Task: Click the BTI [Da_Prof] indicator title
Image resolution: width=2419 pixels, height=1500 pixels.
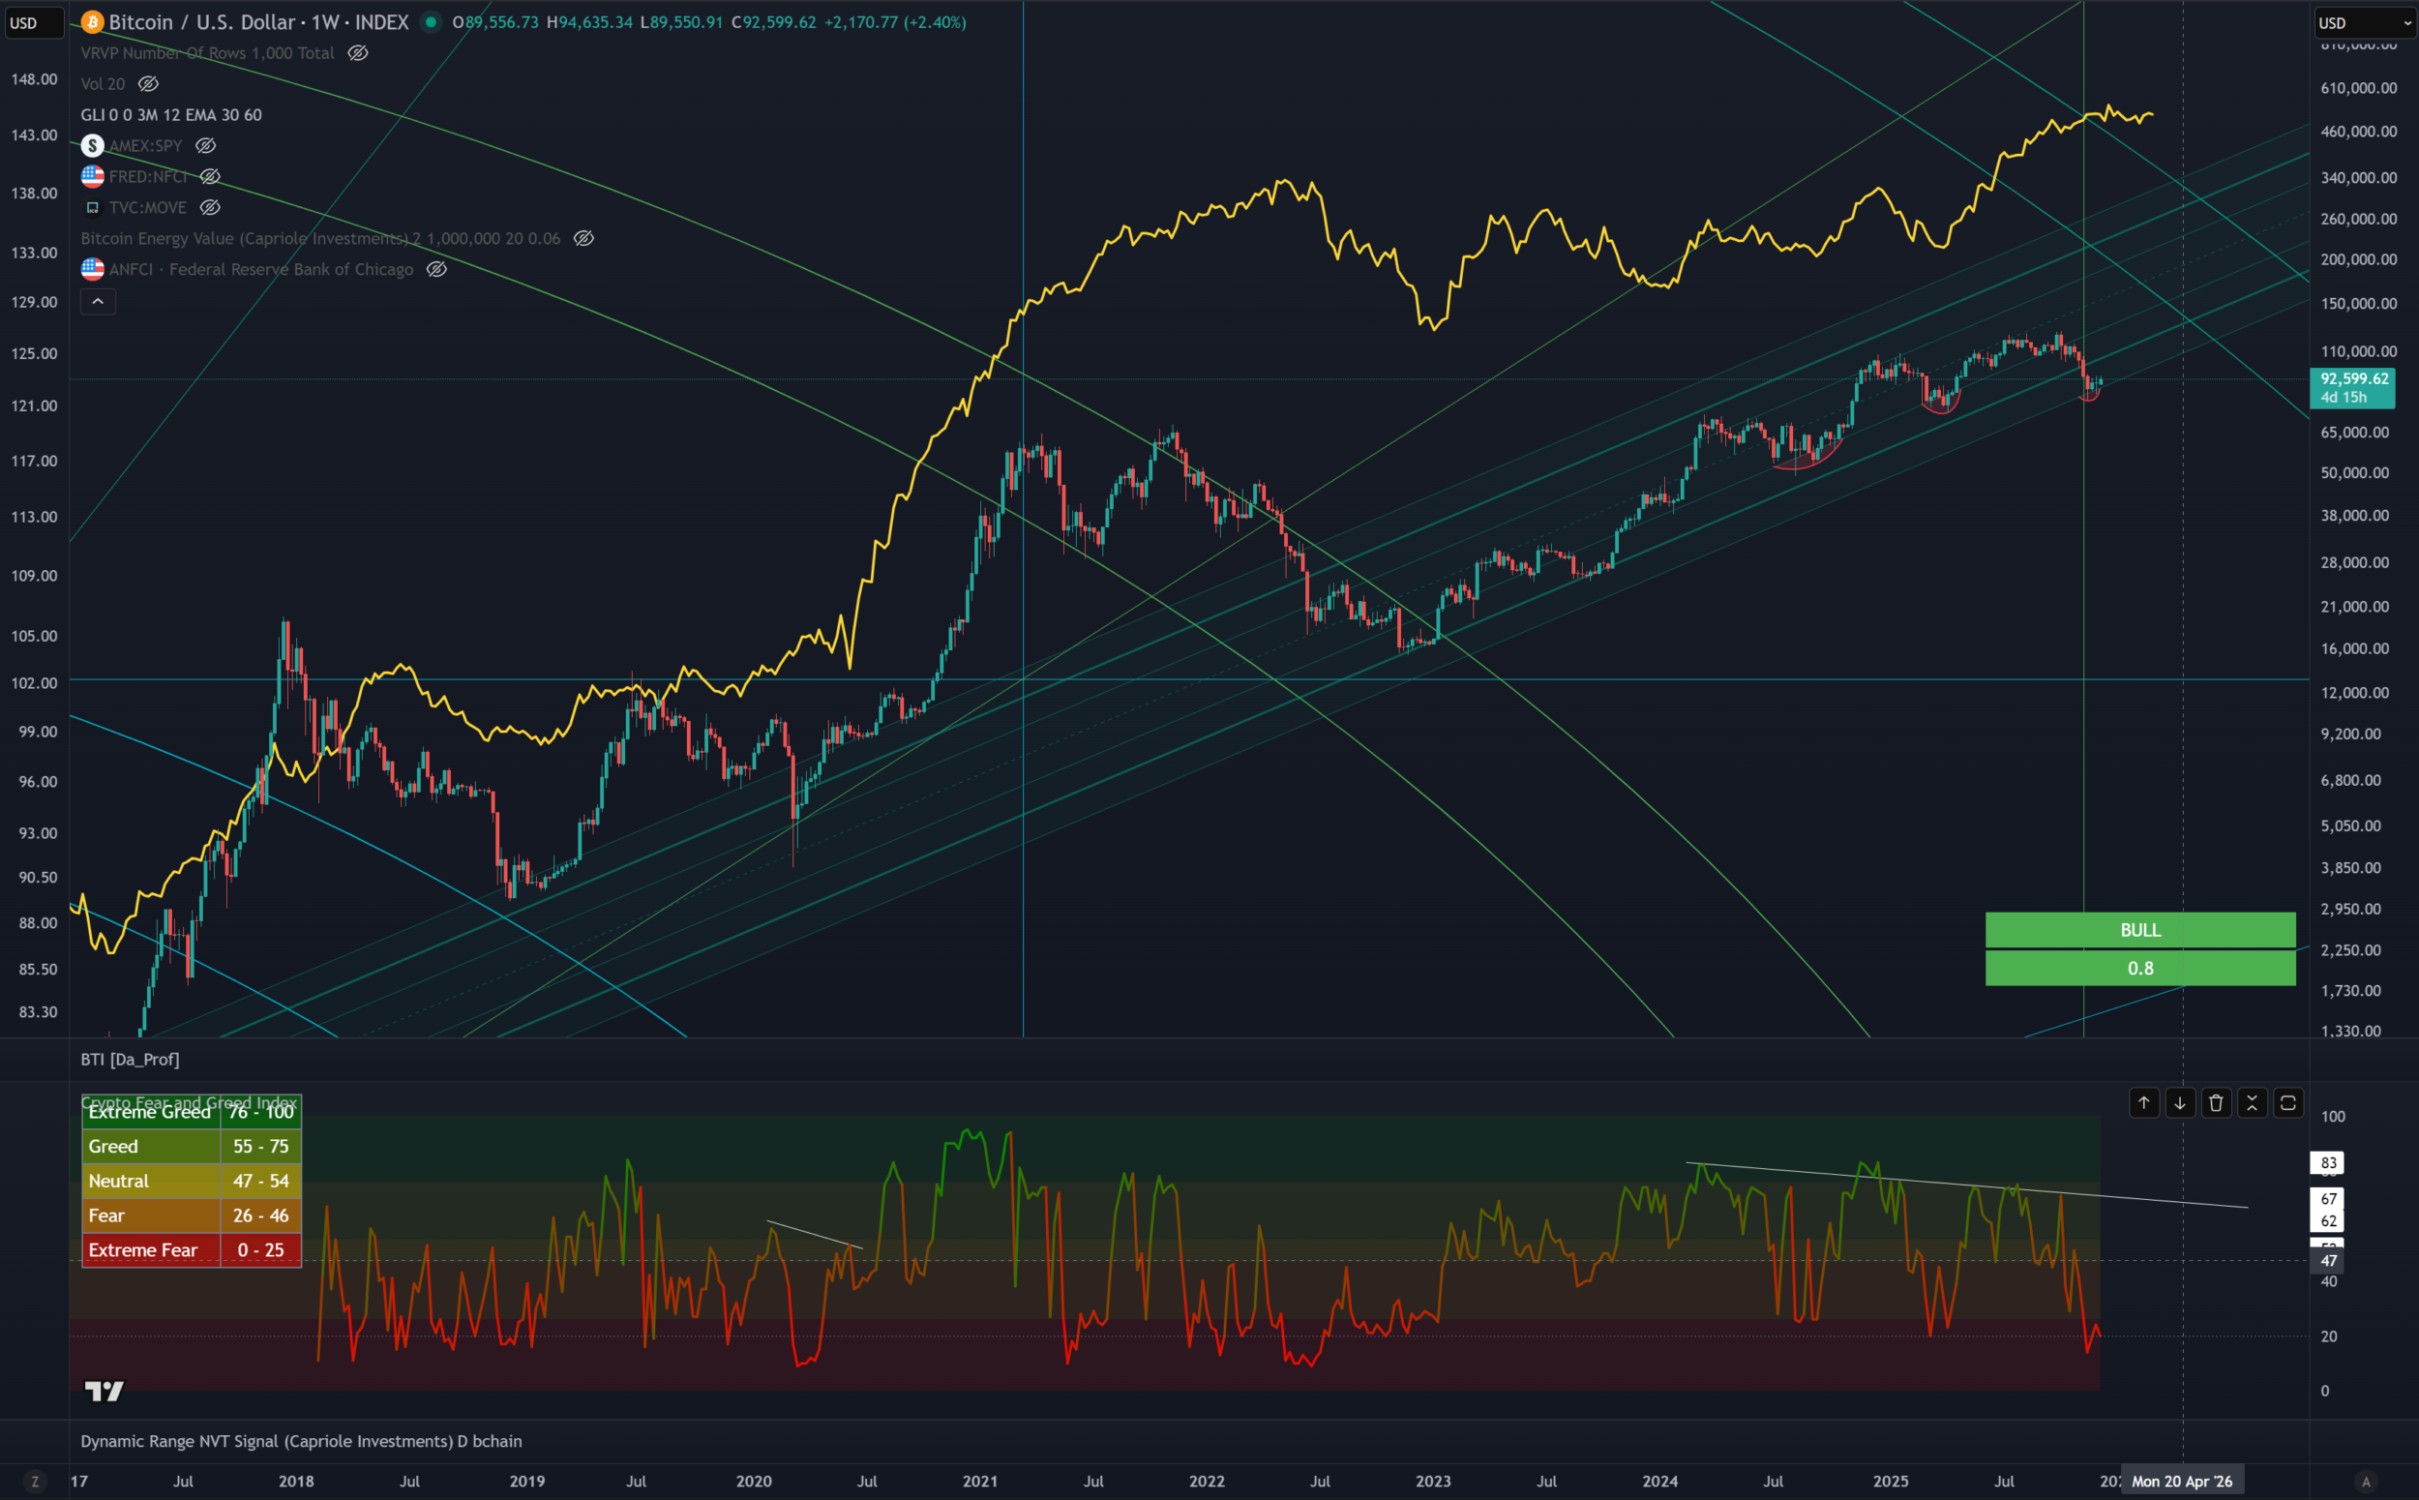Action: (130, 1060)
